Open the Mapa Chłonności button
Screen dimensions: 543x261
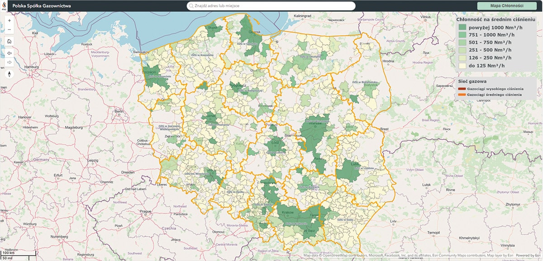507,6
